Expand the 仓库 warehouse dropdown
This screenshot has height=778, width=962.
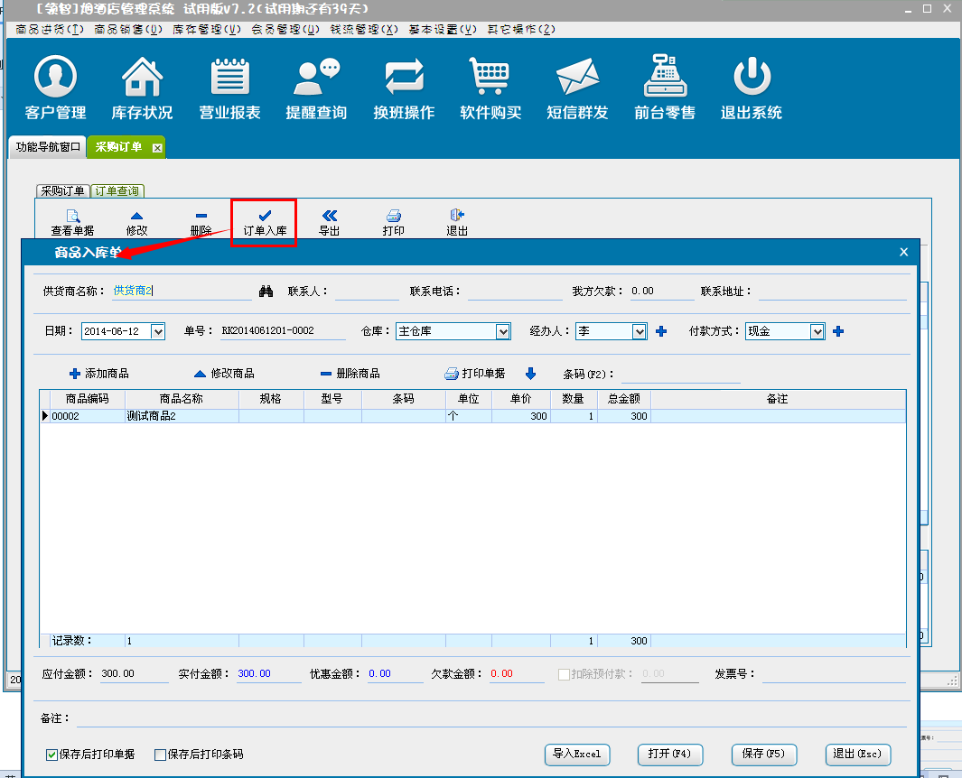pos(503,332)
